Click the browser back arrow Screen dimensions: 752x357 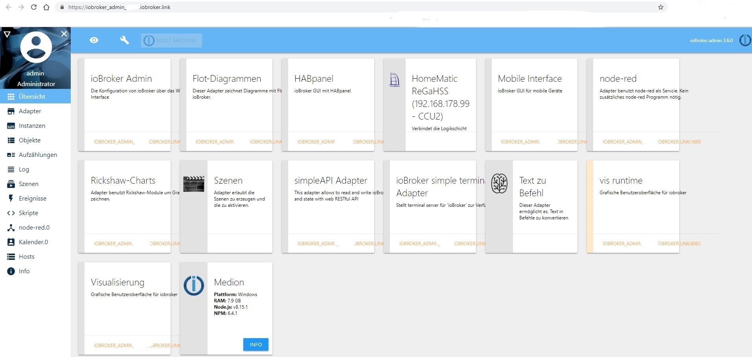[x=9, y=7]
